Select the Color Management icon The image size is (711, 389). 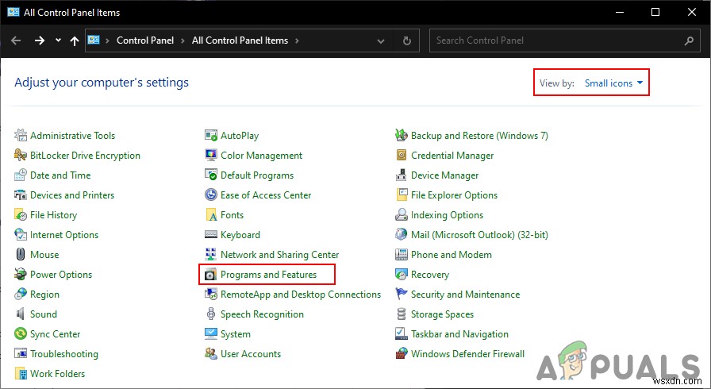pyautogui.click(x=211, y=156)
